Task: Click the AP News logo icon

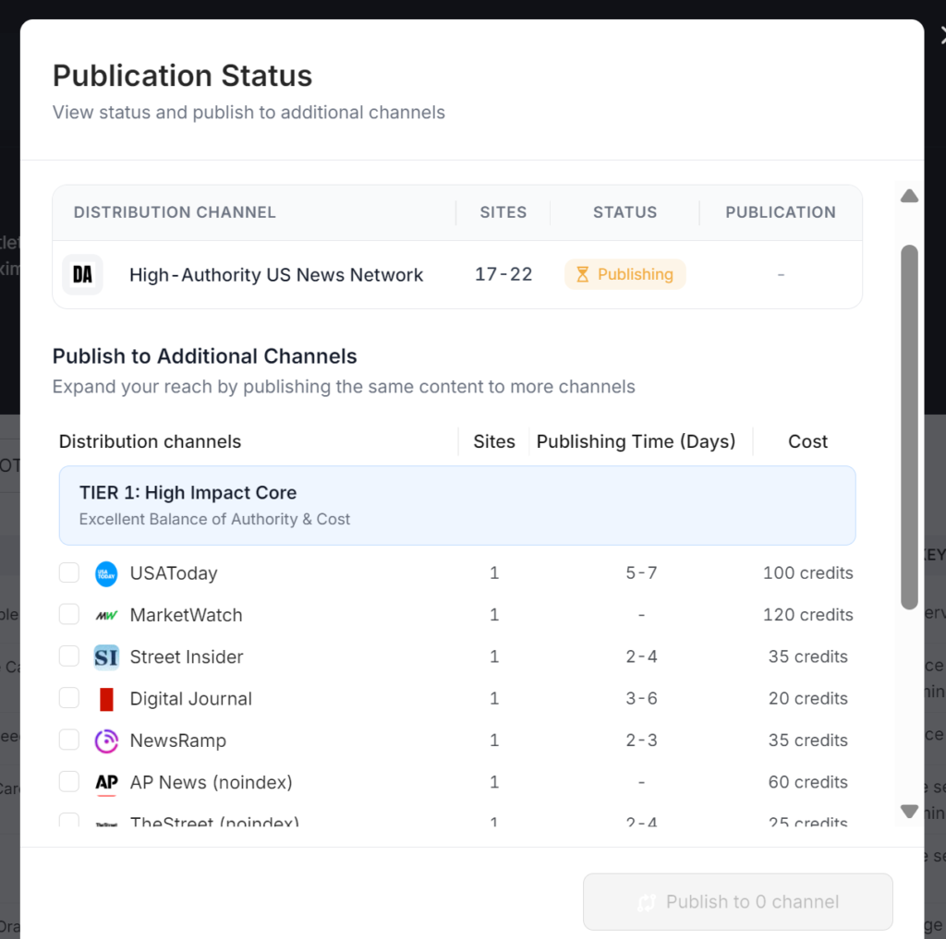Action: [x=105, y=782]
